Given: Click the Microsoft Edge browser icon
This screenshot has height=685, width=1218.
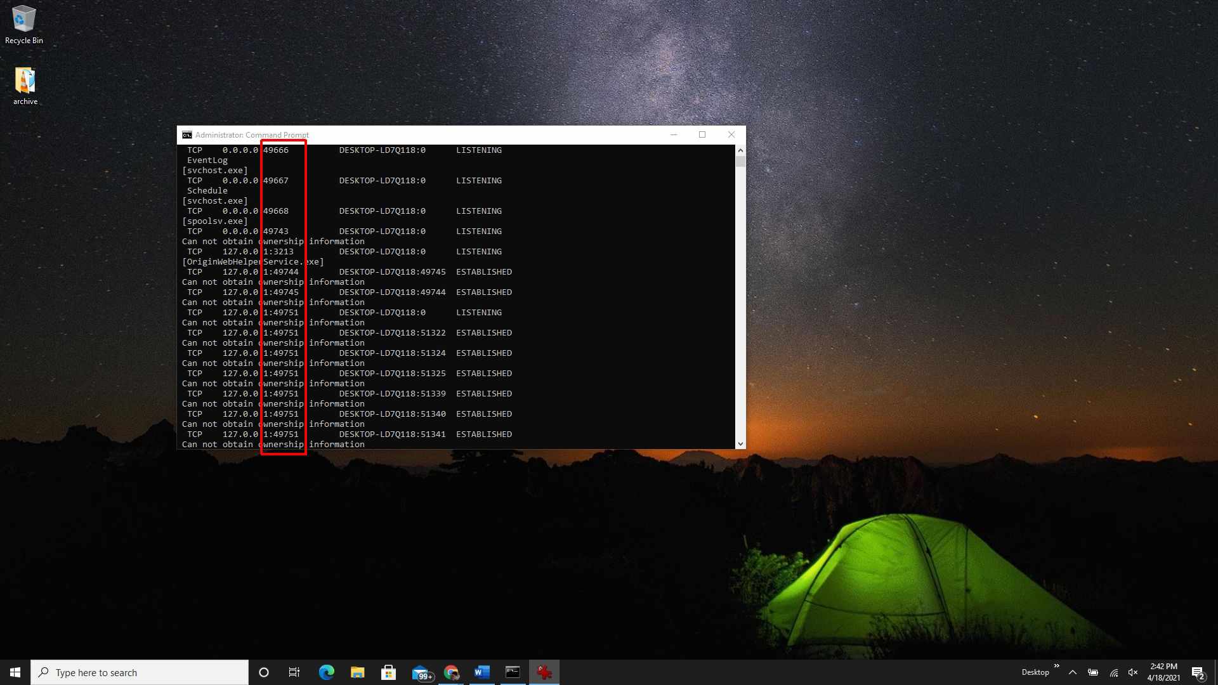Looking at the screenshot, I should tap(326, 672).
